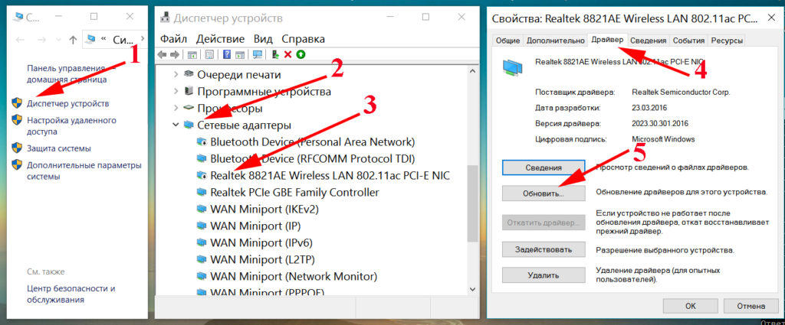Click the Отмена button

coord(751,306)
